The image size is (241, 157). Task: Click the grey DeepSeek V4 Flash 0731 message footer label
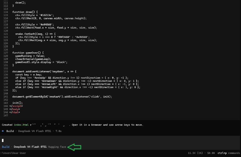[35, 131]
